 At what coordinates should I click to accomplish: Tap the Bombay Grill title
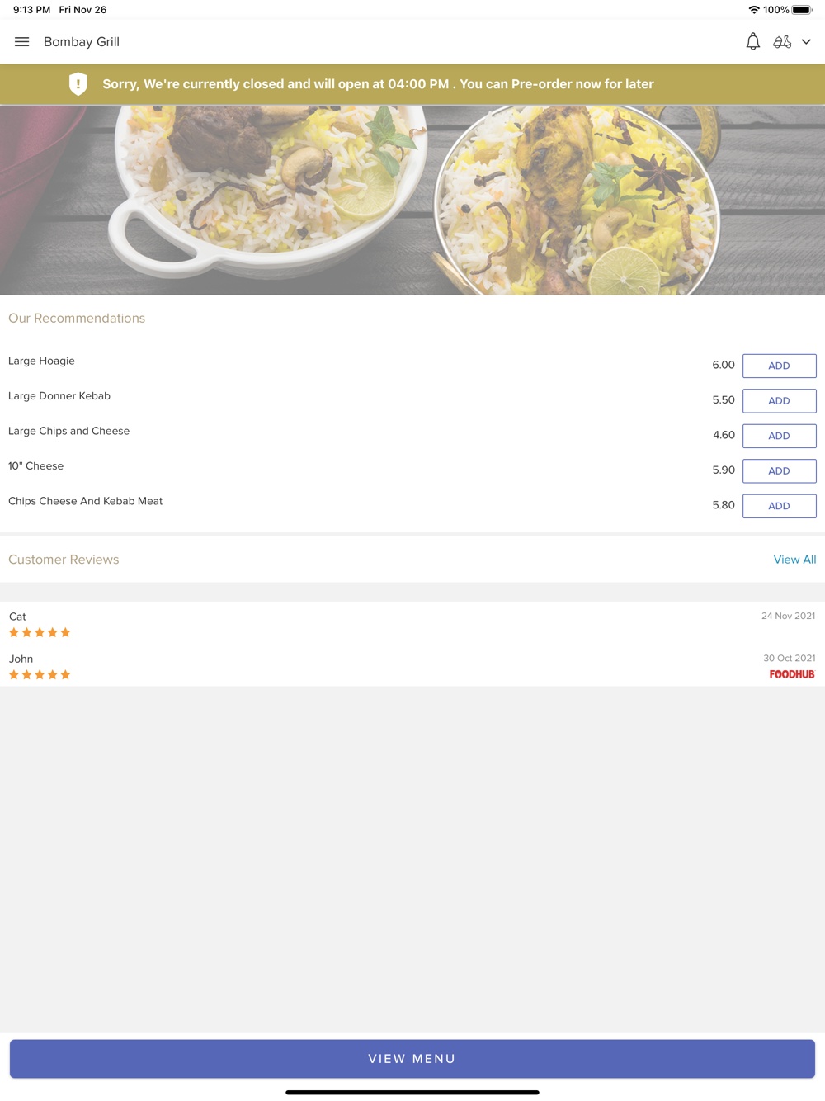click(x=82, y=42)
